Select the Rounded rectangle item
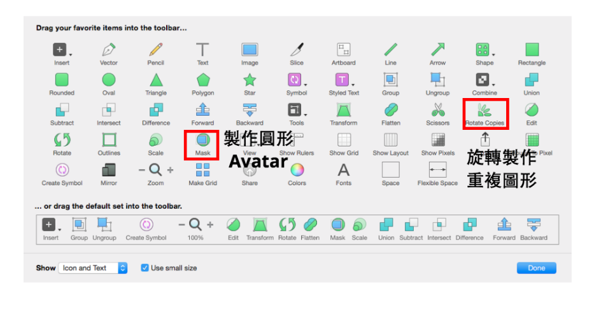This screenshot has width=608, height=317. pyautogui.click(x=62, y=85)
